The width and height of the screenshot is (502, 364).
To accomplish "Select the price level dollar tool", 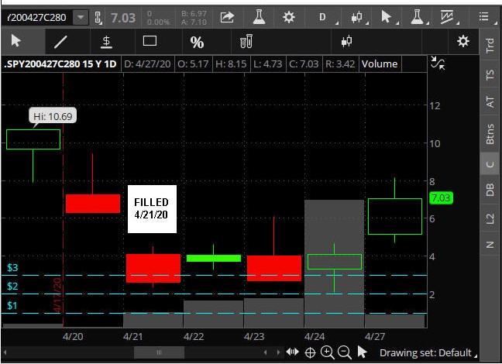I will coord(106,42).
